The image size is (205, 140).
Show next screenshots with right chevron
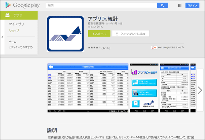pyautogui.click(x=200, y=90)
